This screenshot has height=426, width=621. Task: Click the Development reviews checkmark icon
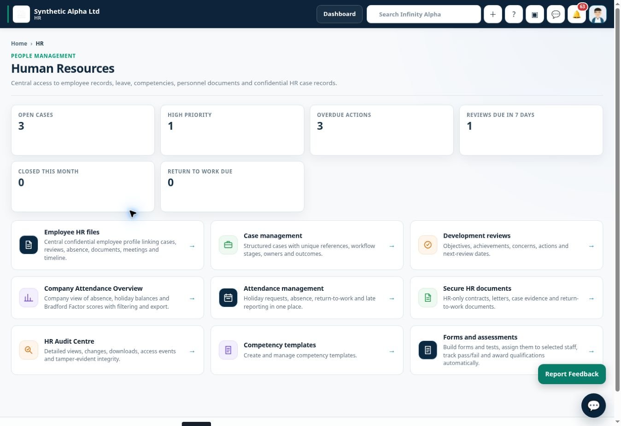(428, 245)
